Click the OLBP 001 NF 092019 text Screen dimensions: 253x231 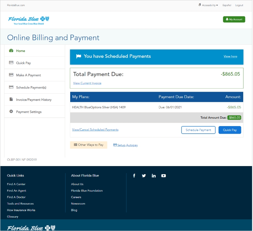coord(22,160)
